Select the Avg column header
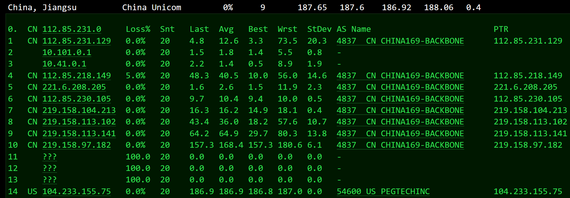The width and height of the screenshot is (570, 198). 226,29
